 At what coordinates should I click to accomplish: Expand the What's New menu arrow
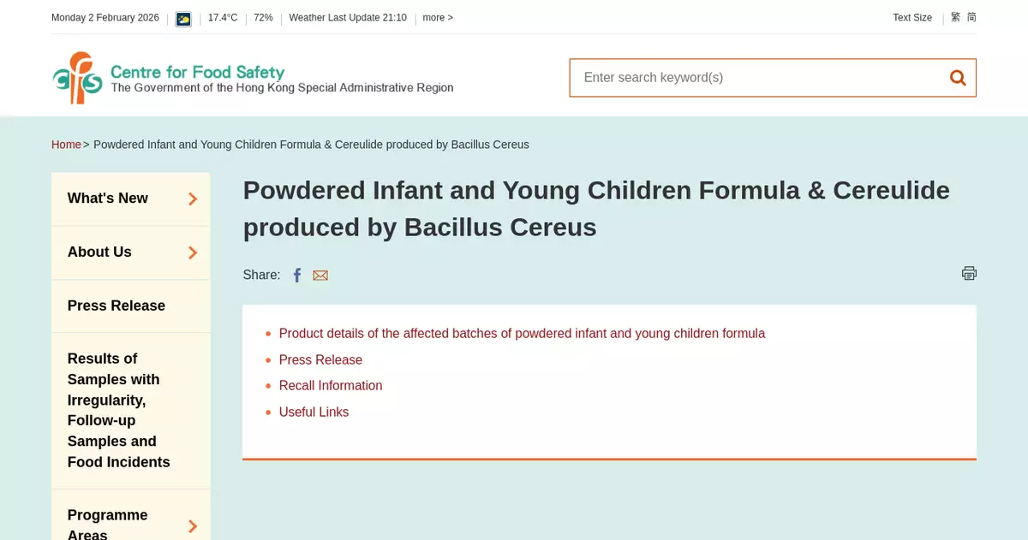pyautogui.click(x=193, y=199)
